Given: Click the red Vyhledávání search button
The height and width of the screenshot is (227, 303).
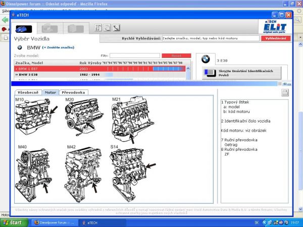Looking at the screenshot, I should 276,38.
